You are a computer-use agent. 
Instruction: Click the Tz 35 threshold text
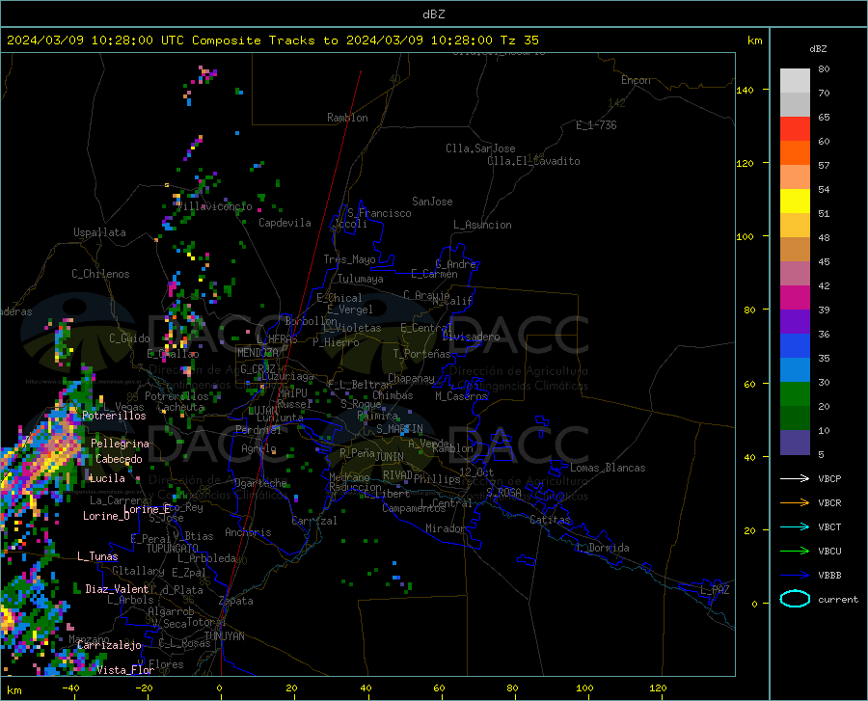519,40
